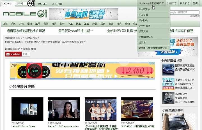Open Leica CL FHD sample video thumbnail
Screen dimensions: 202x130
pos(64,109)
